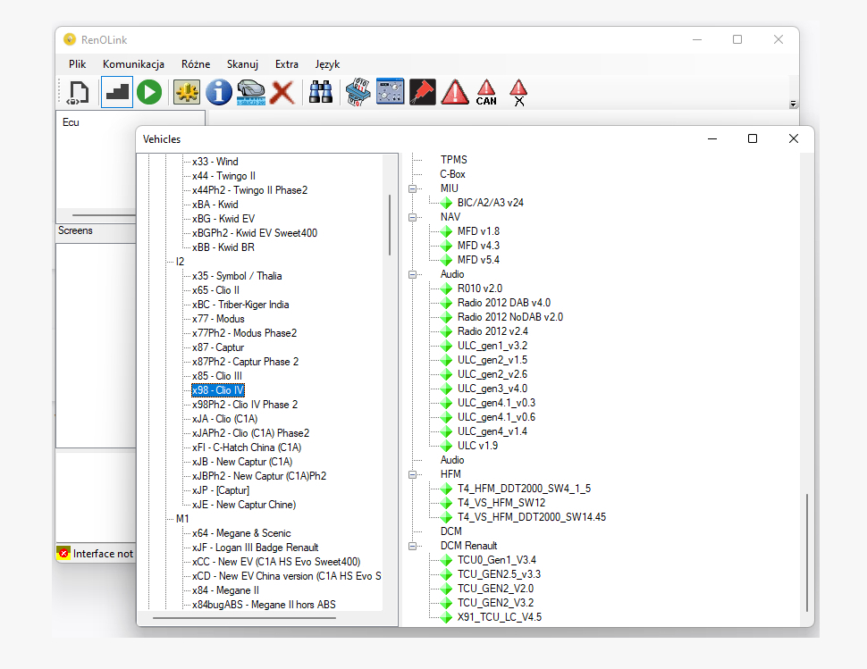867x669 pixels.
Task: Click the plain red warning triangle icon
Action: point(455,92)
